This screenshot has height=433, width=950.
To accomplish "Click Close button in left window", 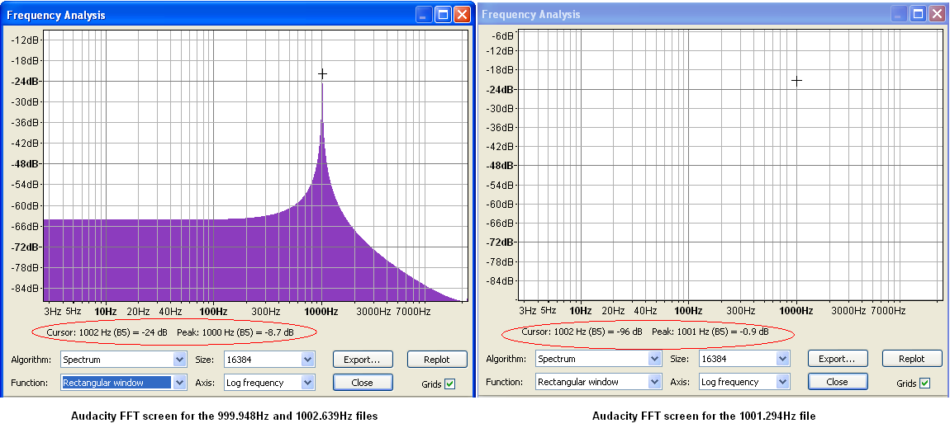I will coord(363,382).
